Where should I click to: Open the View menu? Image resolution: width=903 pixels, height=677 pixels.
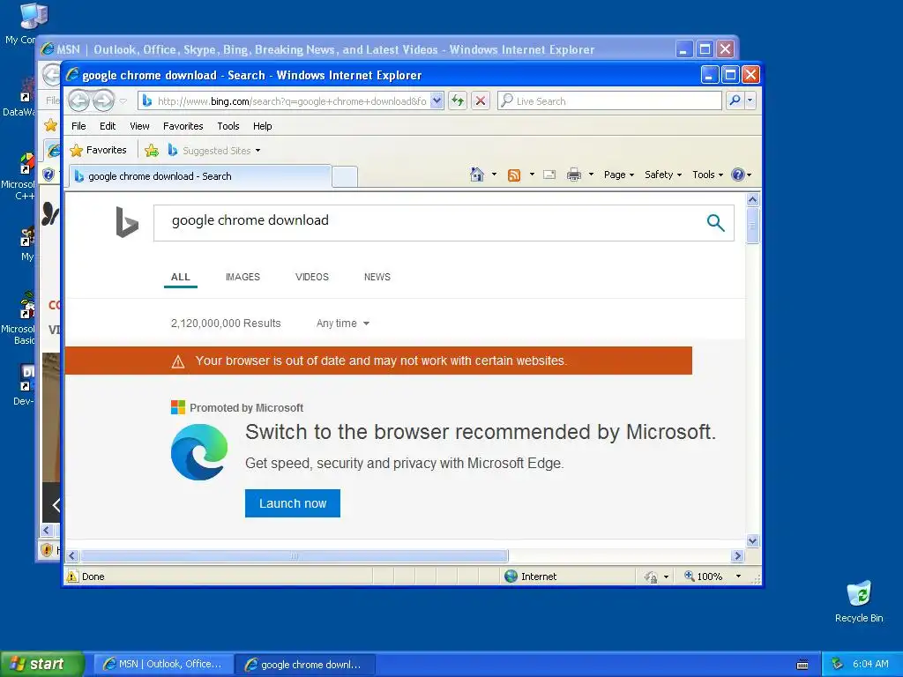pyautogui.click(x=139, y=126)
